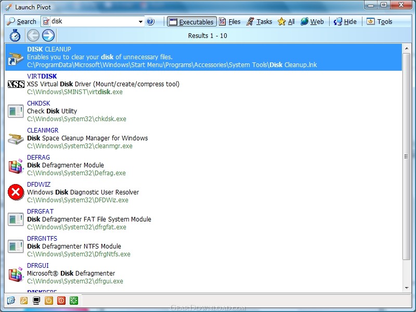Open help via the blue question mark
Viewport: 416px width, 312px height.
[x=150, y=21]
